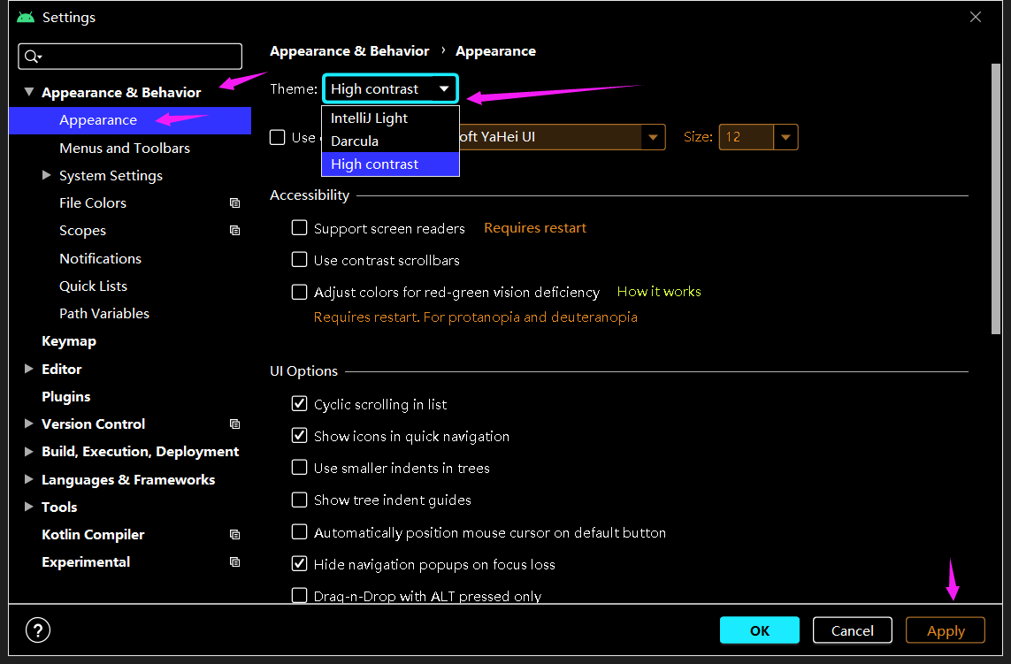Uncheck Cyclic scrolling in list
The height and width of the screenshot is (664, 1011).
pyautogui.click(x=299, y=403)
